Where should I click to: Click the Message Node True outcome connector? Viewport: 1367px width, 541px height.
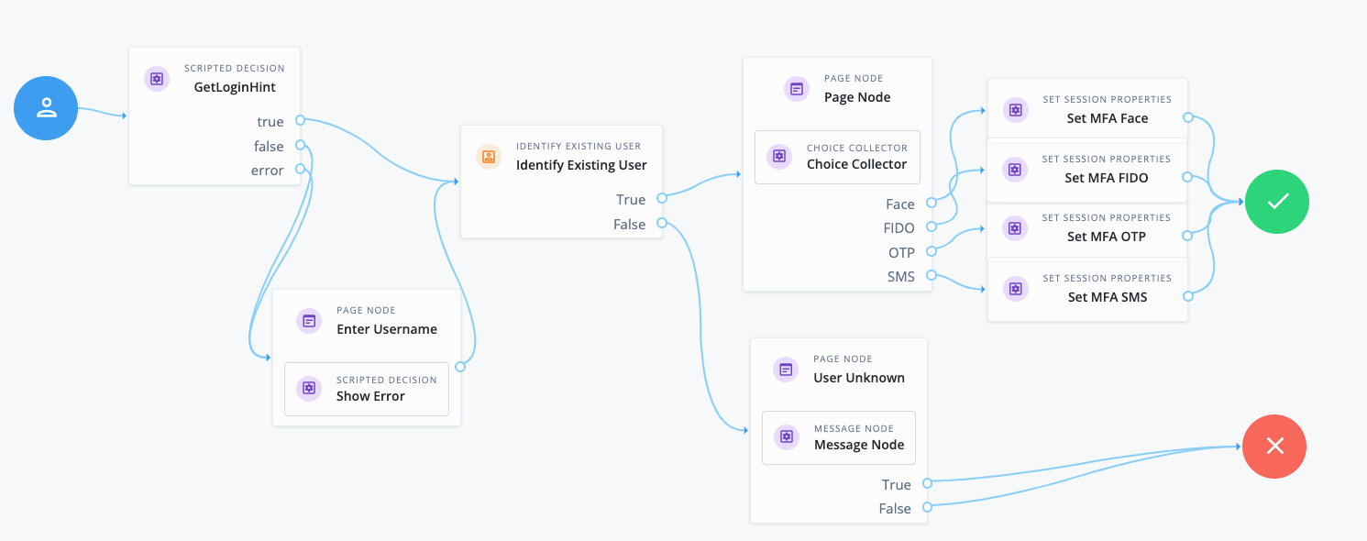point(927,483)
